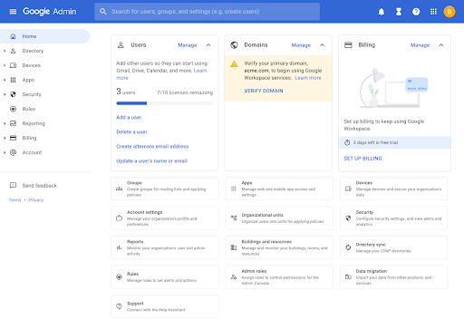
Task: Open Devices in the sidebar
Action: [x=32, y=65]
